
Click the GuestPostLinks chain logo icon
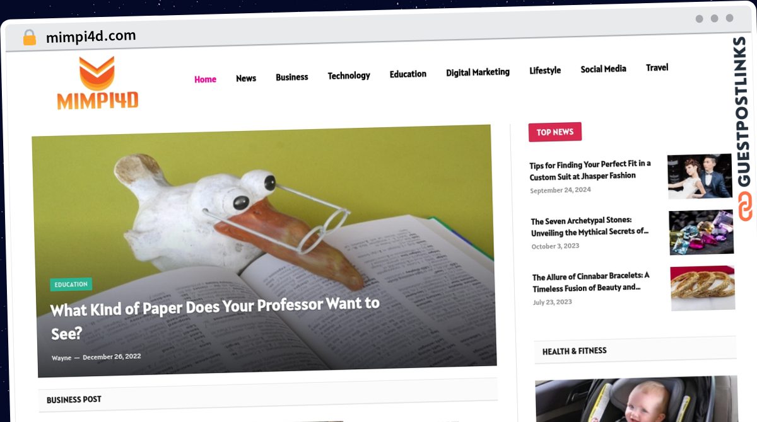746,207
